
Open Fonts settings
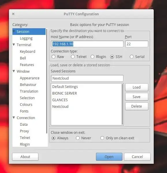pos(24,111)
